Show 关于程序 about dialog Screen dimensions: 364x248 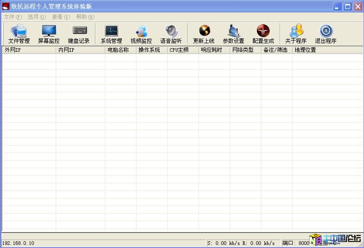click(x=296, y=34)
